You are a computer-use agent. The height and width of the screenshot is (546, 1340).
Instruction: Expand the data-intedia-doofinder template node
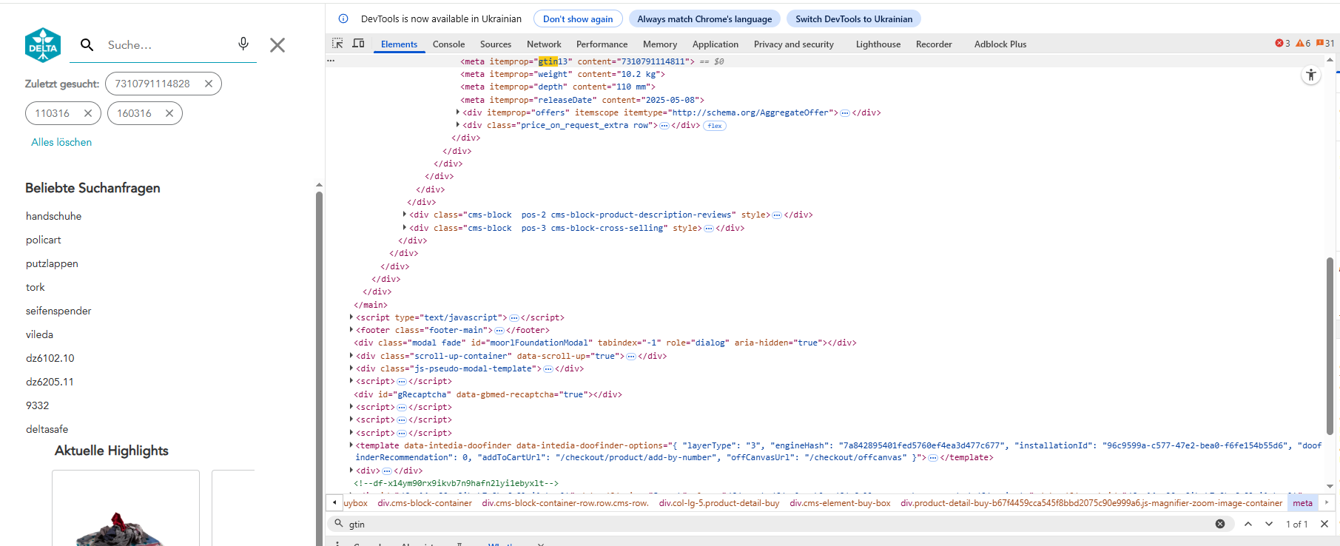(351, 445)
